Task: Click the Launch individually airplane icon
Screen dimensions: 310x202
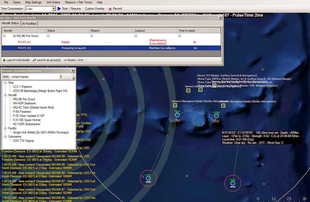Action: point(4,60)
